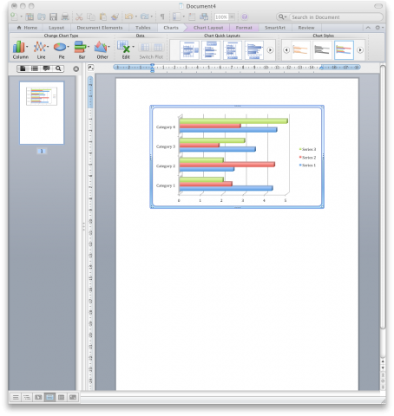Click the Format painter brush icon

pos(115,16)
